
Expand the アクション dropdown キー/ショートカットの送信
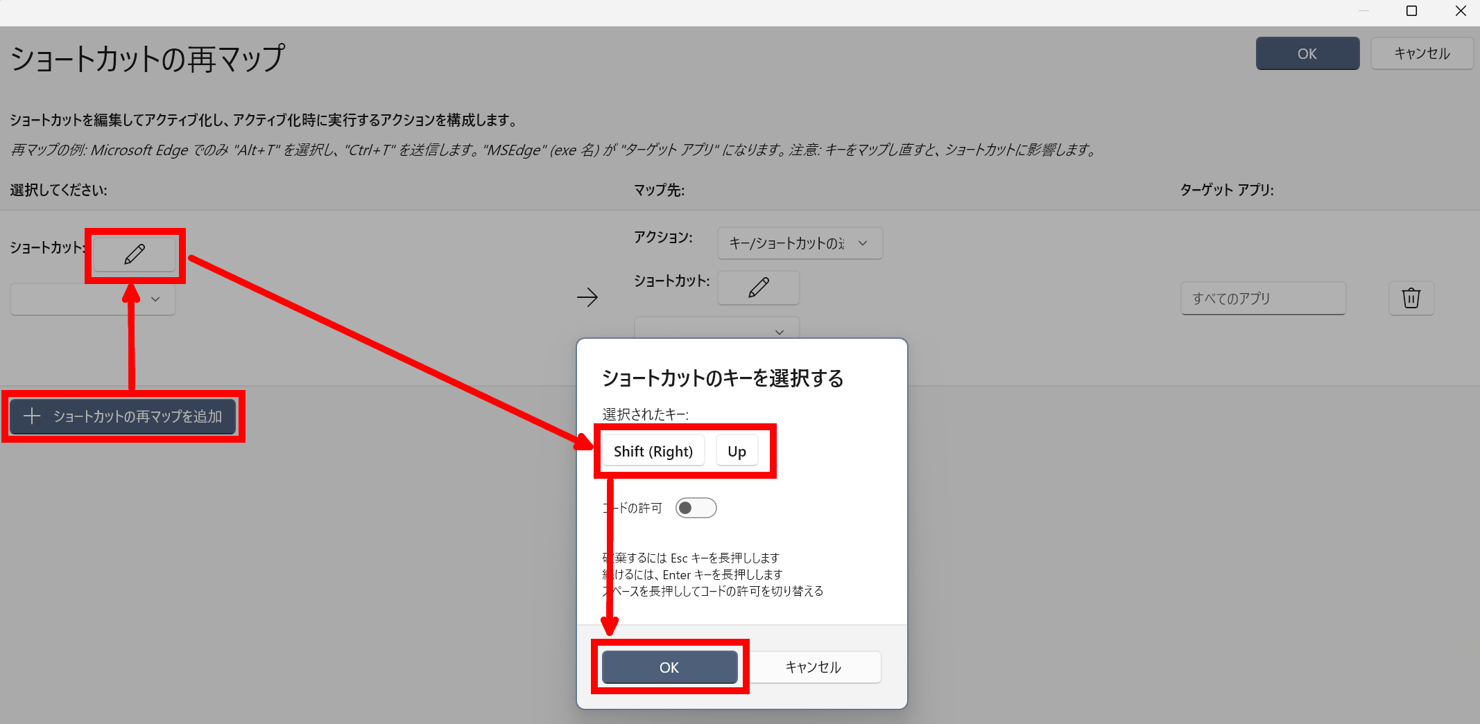click(799, 243)
